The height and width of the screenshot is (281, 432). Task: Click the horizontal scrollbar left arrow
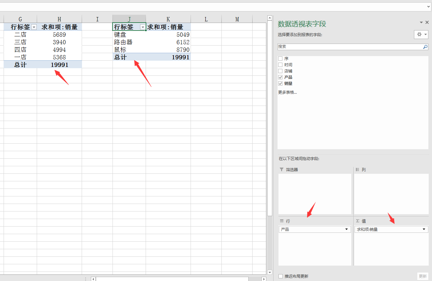[93, 279]
